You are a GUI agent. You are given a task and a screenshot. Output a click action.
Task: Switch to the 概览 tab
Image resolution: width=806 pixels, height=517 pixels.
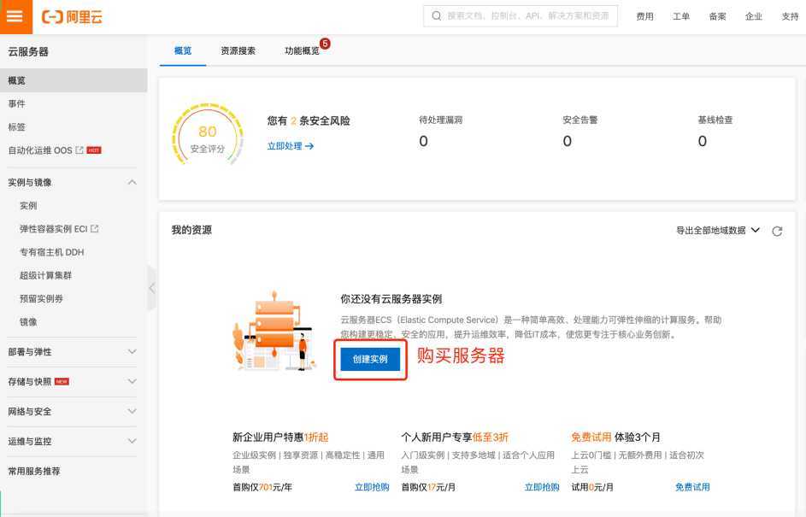(x=182, y=50)
